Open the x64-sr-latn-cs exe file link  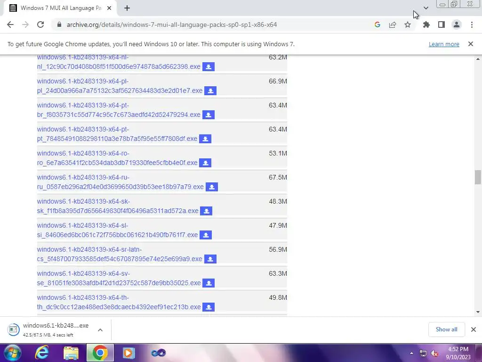(120, 254)
